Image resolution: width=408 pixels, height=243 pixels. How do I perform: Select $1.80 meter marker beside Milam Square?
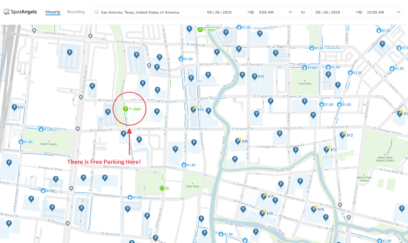point(21,142)
